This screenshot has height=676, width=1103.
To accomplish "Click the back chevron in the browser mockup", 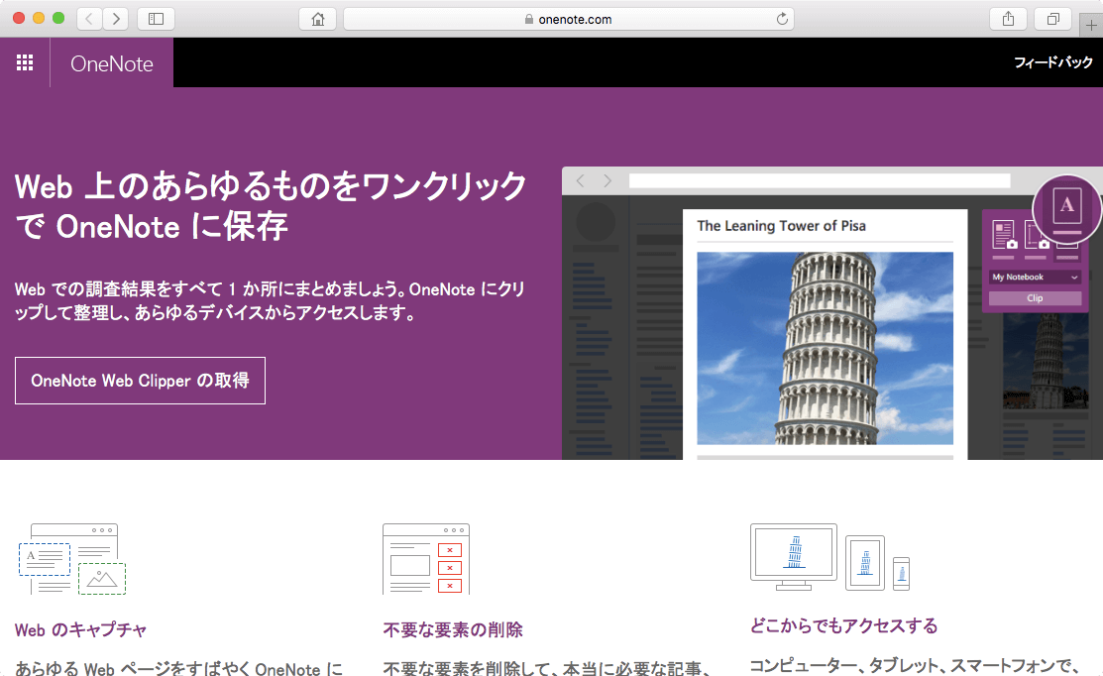I will tap(579, 180).
